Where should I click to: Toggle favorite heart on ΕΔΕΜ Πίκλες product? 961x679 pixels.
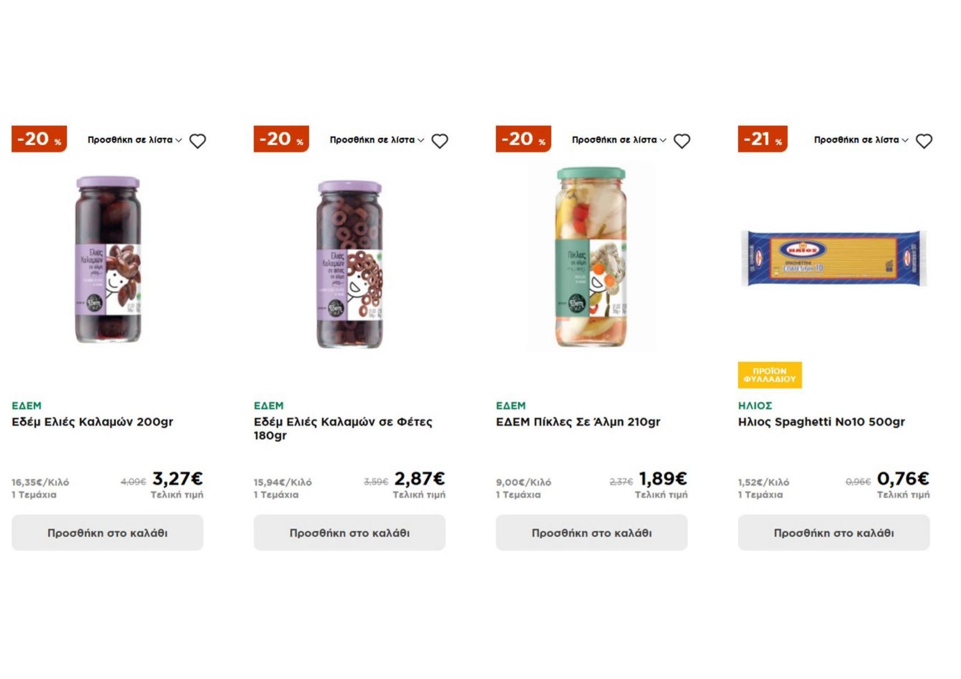[x=682, y=141]
